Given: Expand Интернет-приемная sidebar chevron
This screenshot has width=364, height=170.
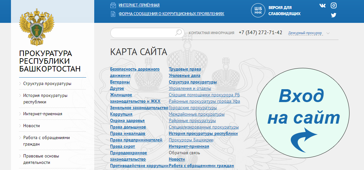Looking at the screenshot, I should click(x=20, y=114).
